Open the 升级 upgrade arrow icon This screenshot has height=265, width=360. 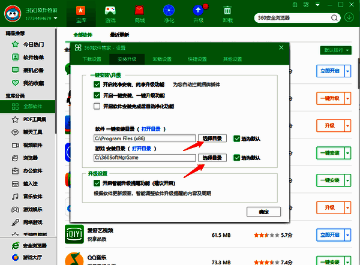point(198,14)
